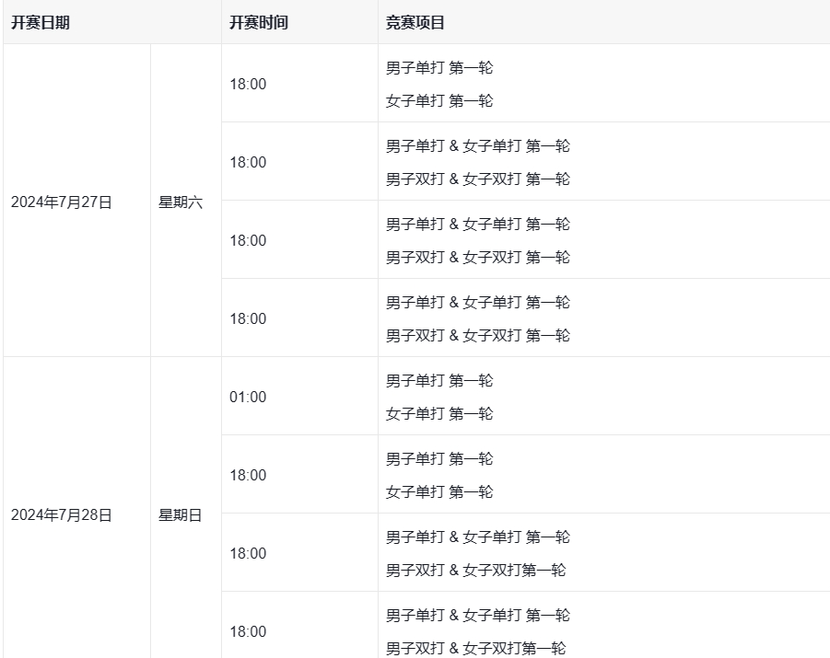
Task: Click the 星期日 weekday cell
Action: pyautogui.click(x=181, y=515)
